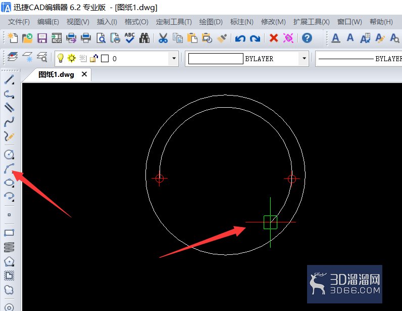Select the Rectangle tool
Screen dimensions: 402x311
(x=9, y=233)
